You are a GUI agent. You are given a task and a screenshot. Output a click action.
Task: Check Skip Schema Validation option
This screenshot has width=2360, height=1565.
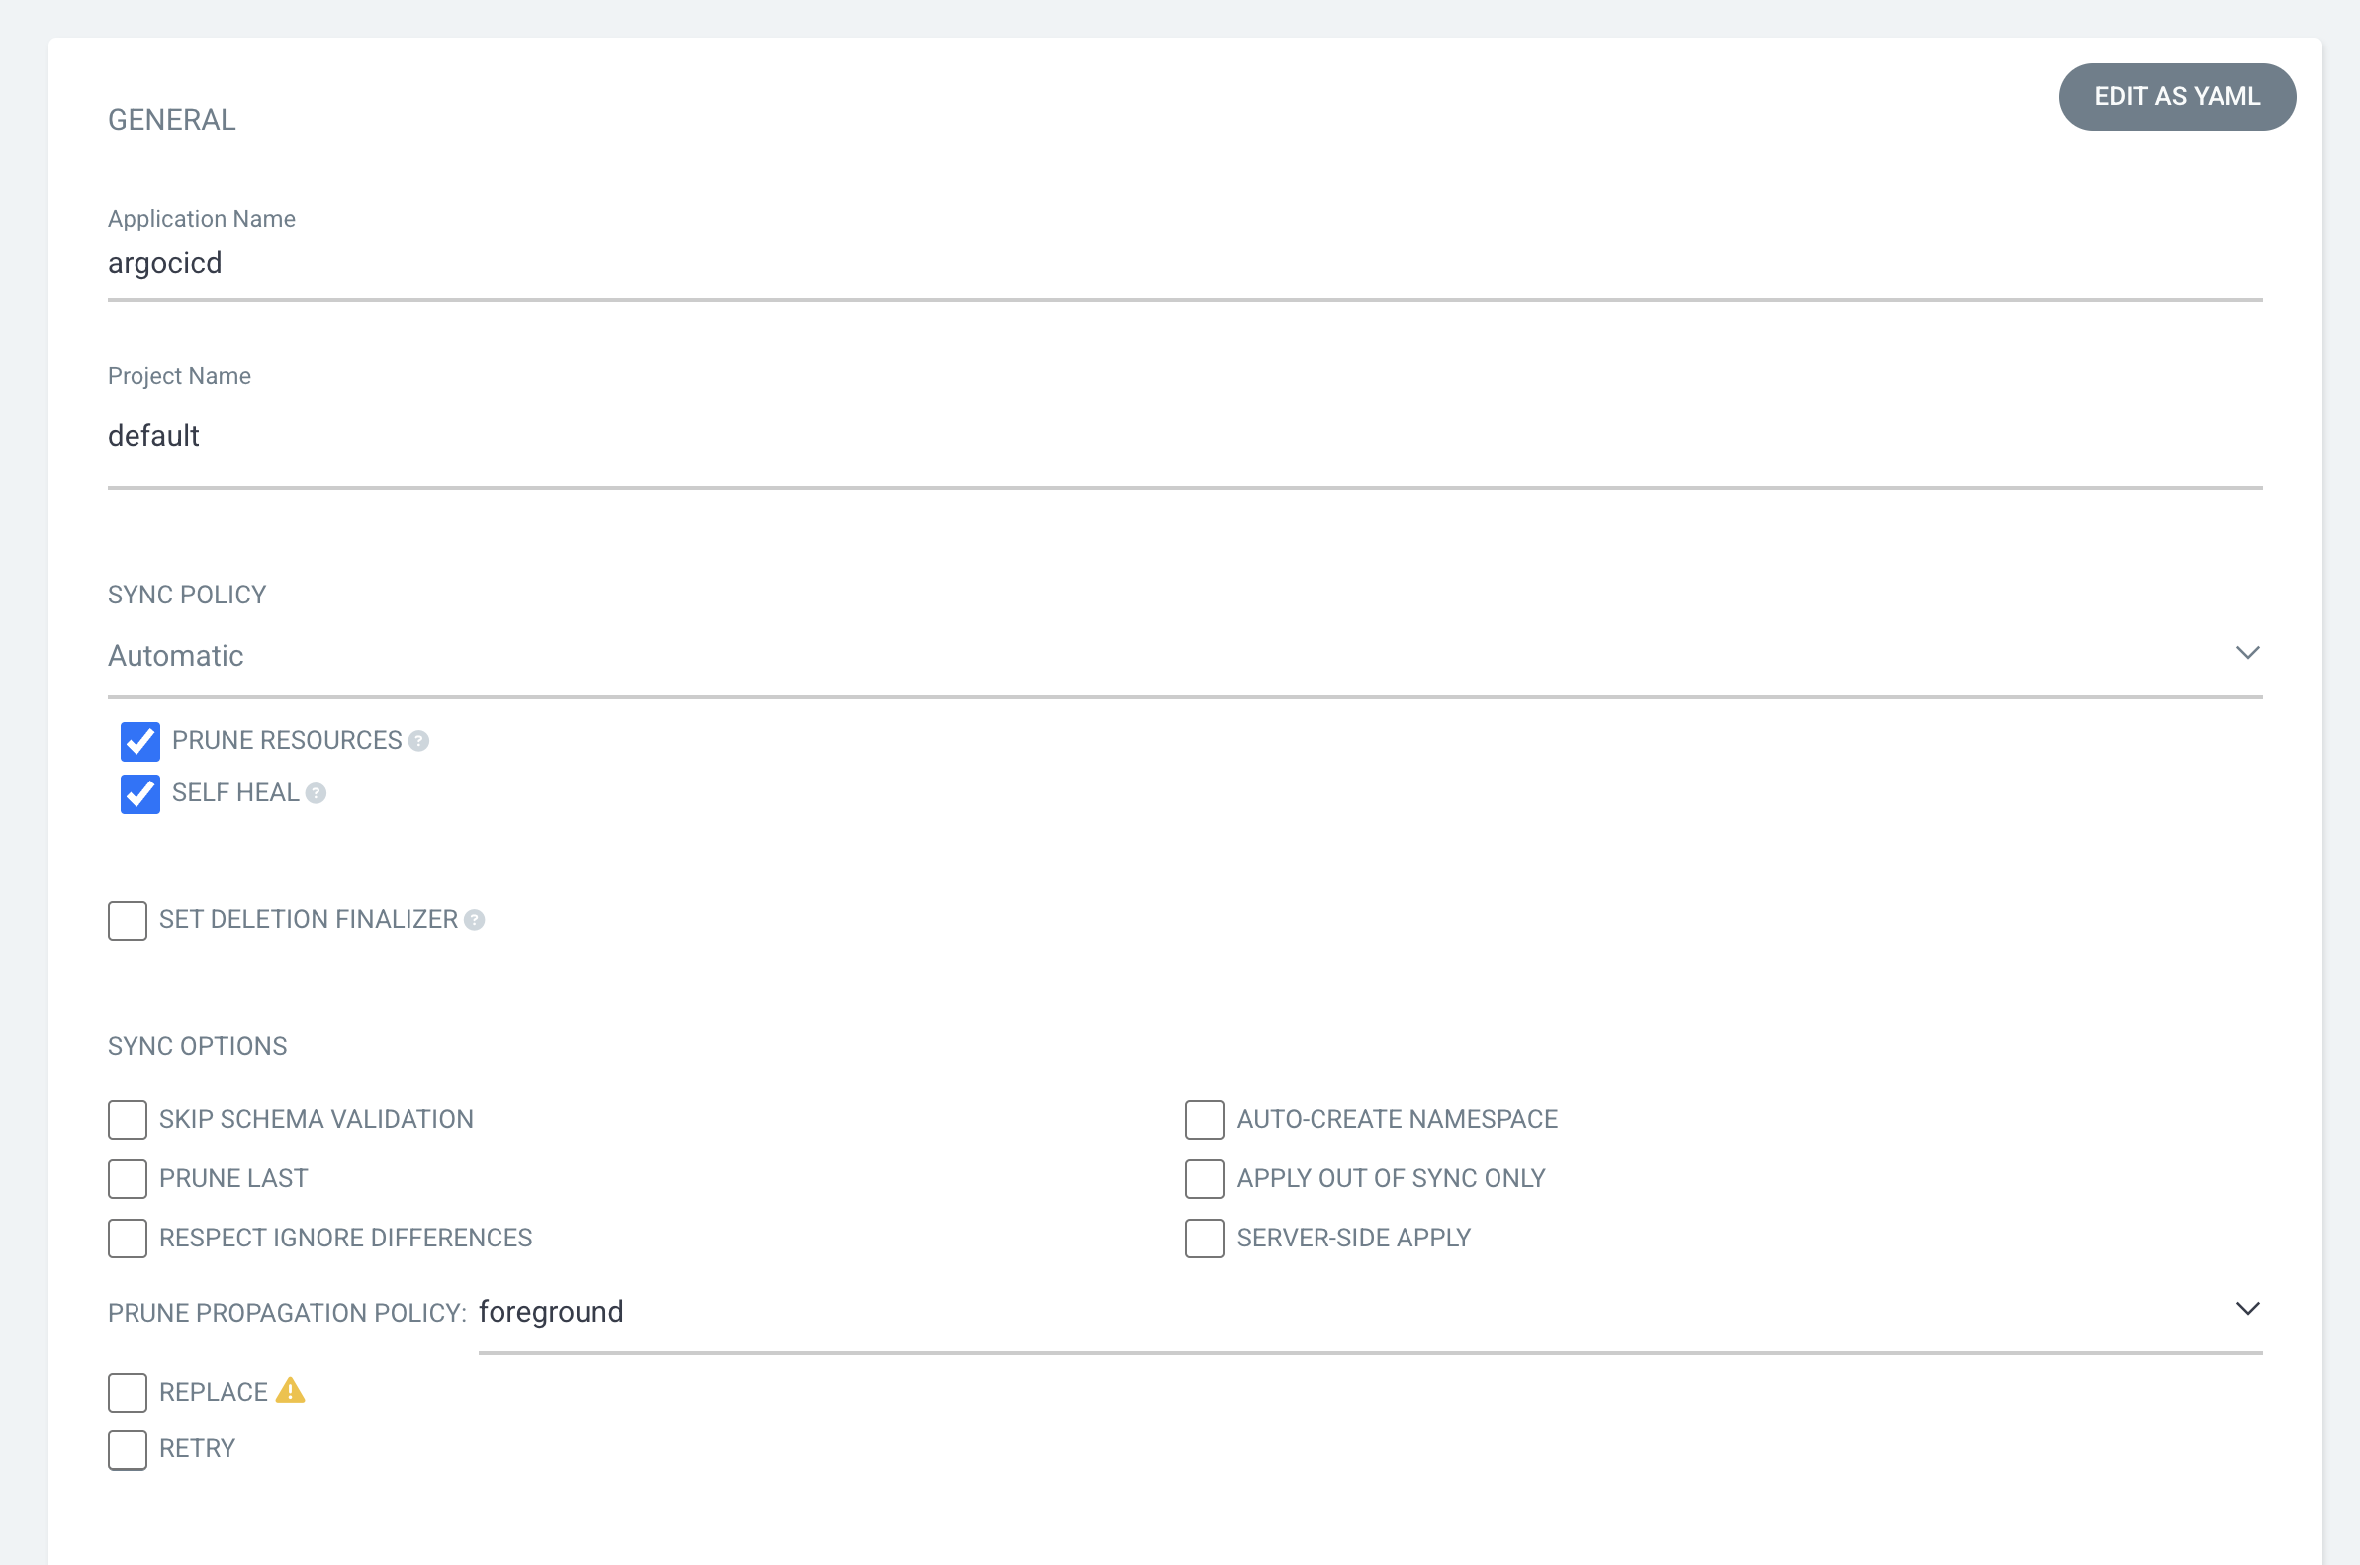127,1120
